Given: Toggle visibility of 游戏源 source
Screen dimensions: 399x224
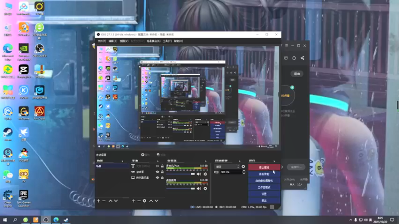Looking at the screenshot, I should point(158,172).
